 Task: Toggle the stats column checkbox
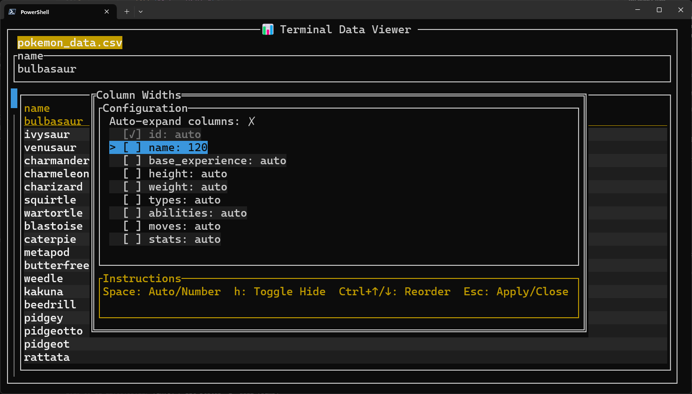132,240
